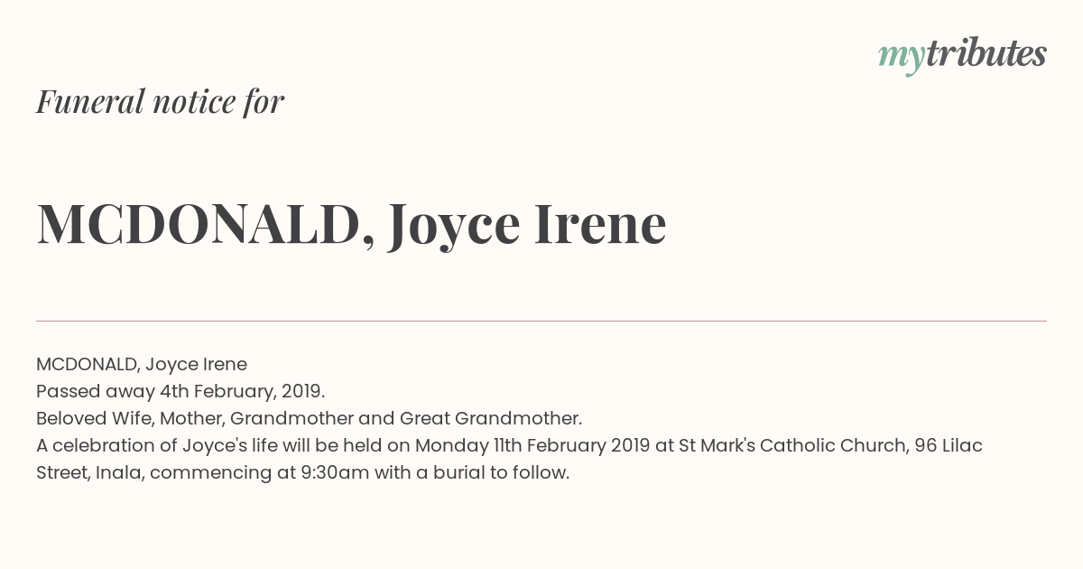Click "Street, Inala" on the last line
This screenshot has height=569, width=1083.
[x=90, y=473]
